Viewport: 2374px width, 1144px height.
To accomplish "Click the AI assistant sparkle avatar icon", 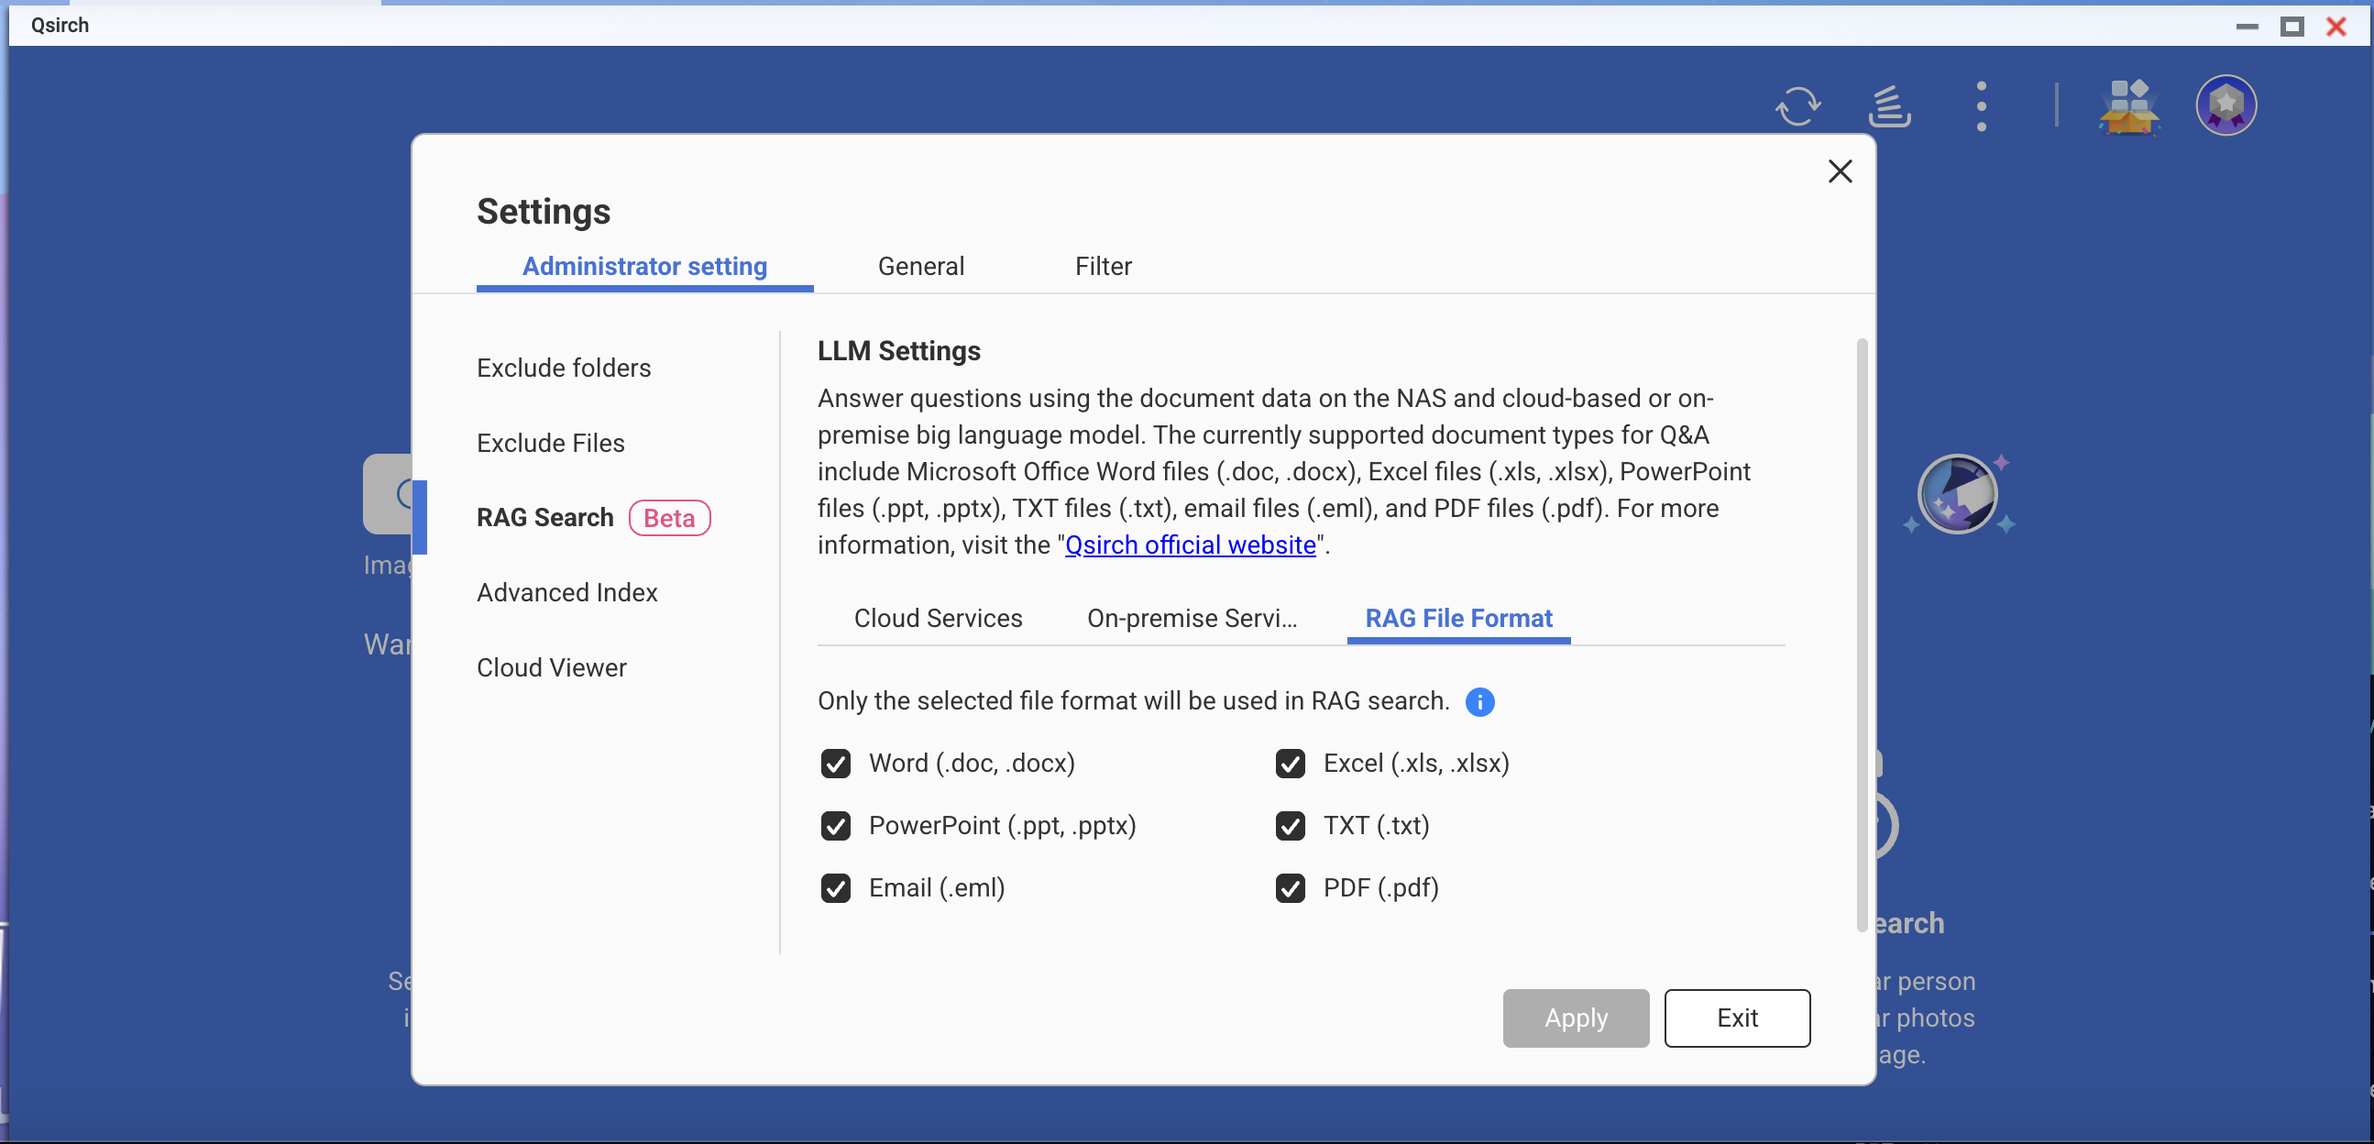I will coord(1958,495).
